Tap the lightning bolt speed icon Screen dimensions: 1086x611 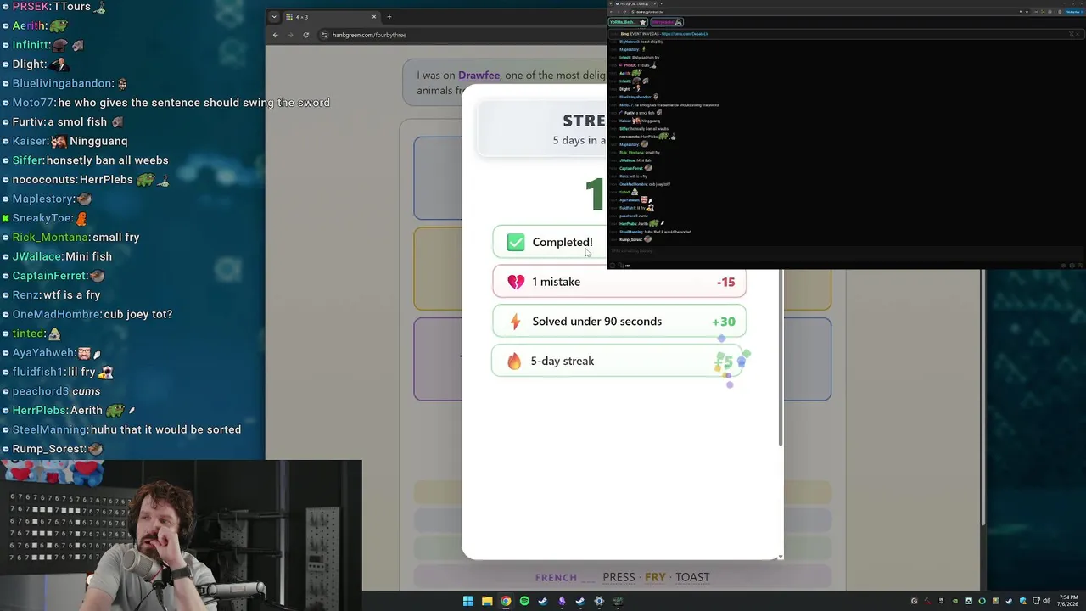(x=515, y=322)
